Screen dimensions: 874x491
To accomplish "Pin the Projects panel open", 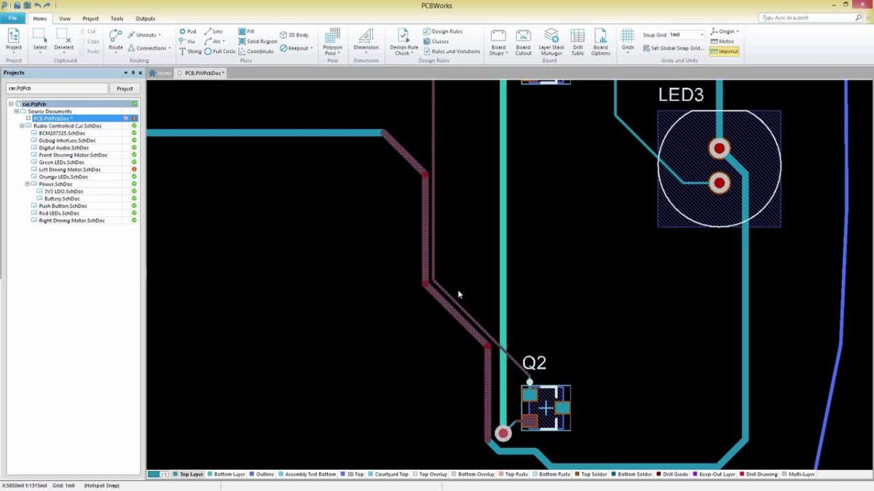I will point(133,73).
